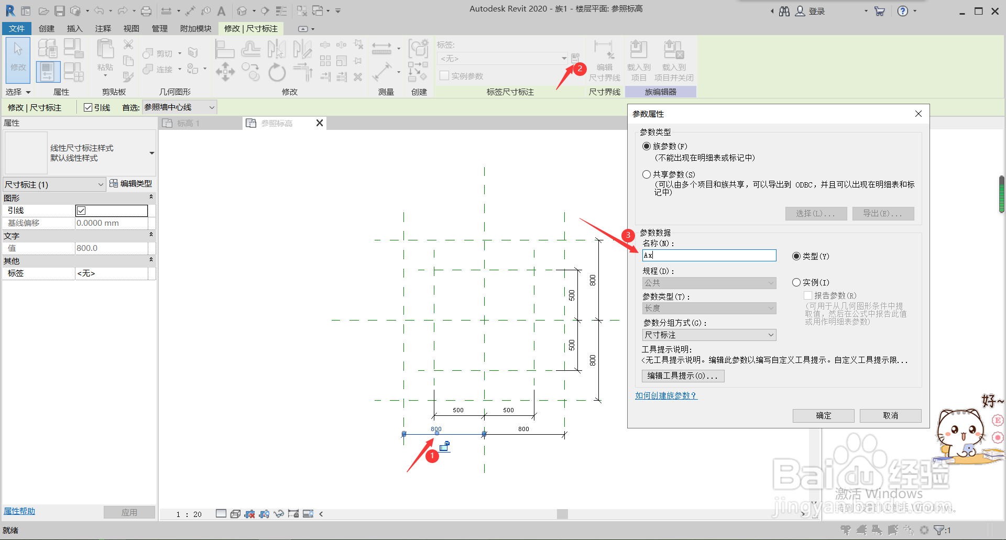Open the Properties help link
This screenshot has height=540, width=1006.
click(19, 511)
